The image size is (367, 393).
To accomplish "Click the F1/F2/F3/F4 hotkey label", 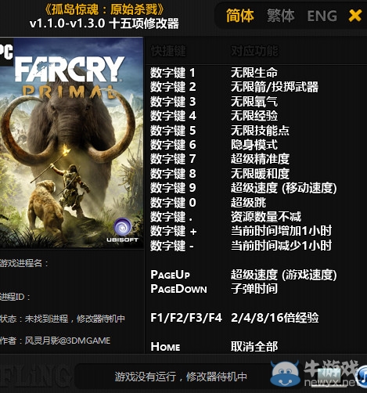I will coord(186,318).
